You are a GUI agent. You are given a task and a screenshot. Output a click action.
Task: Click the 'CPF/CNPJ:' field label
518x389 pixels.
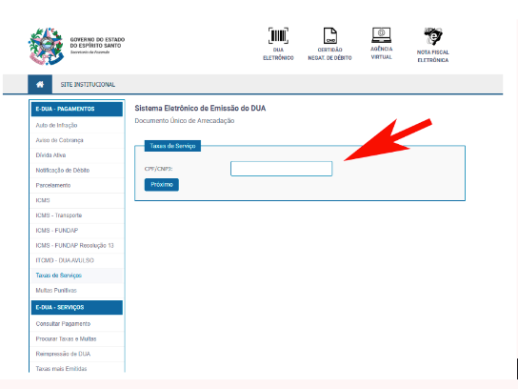(x=159, y=169)
